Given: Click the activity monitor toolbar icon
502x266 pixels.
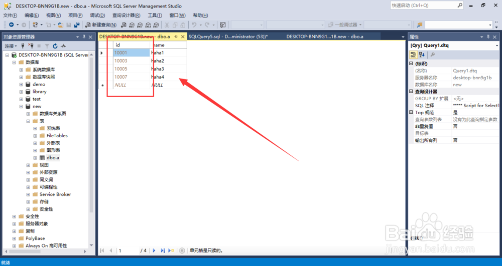Looking at the screenshot, I should pyautogui.click(x=223, y=25).
